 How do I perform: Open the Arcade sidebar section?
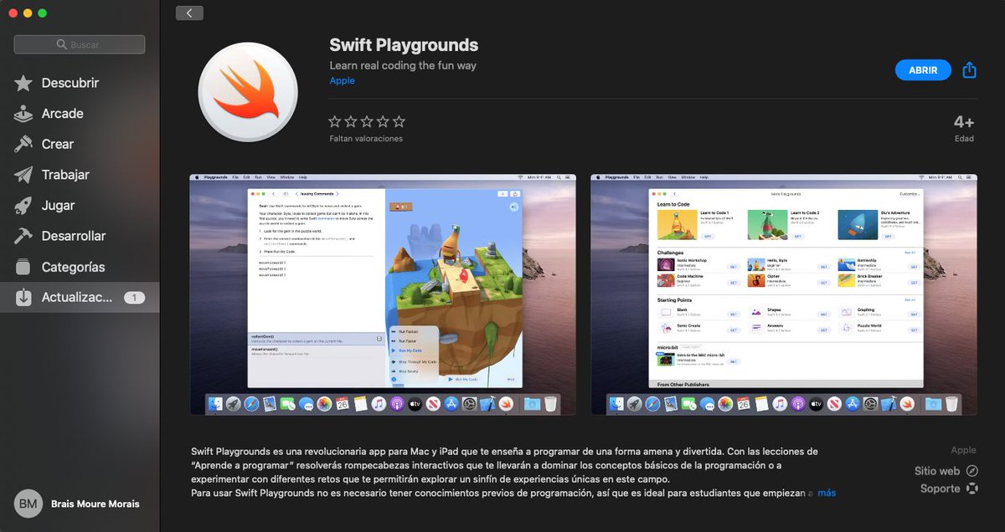click(80, 114)
